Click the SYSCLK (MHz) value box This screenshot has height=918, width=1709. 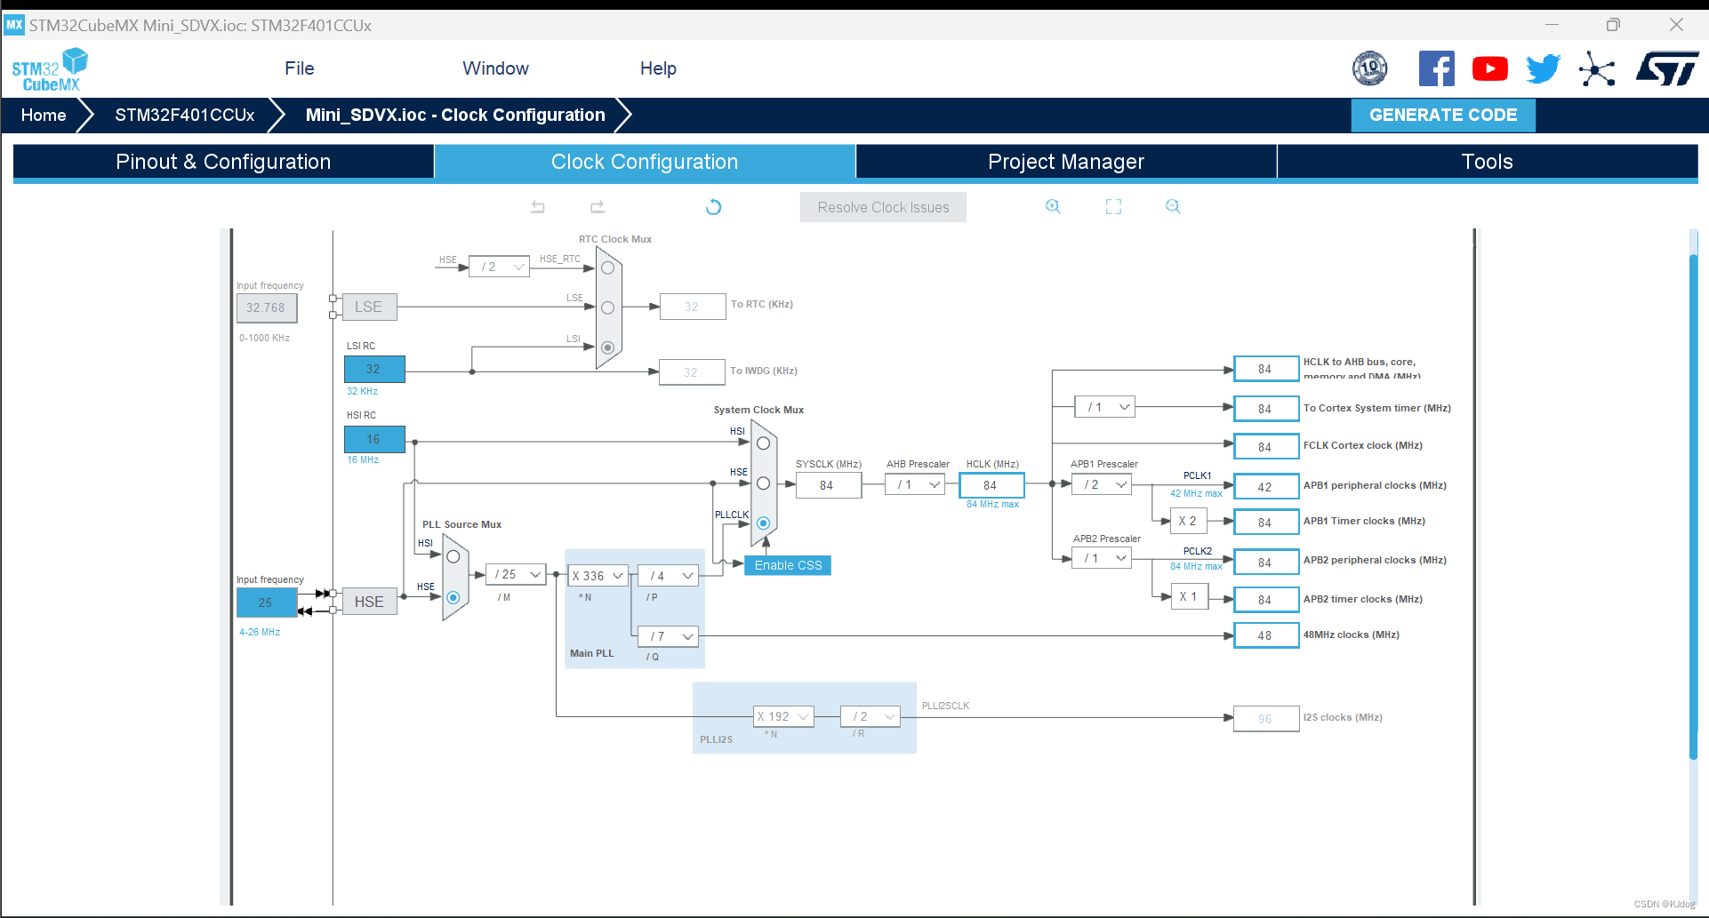click(827, 485)
